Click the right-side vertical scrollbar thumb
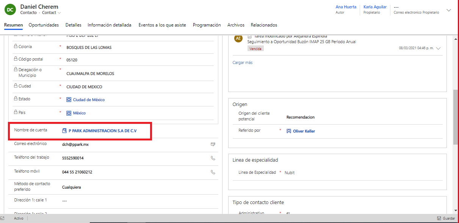The width and height of the screenshot is (459, 223). (x=455, y=117)
